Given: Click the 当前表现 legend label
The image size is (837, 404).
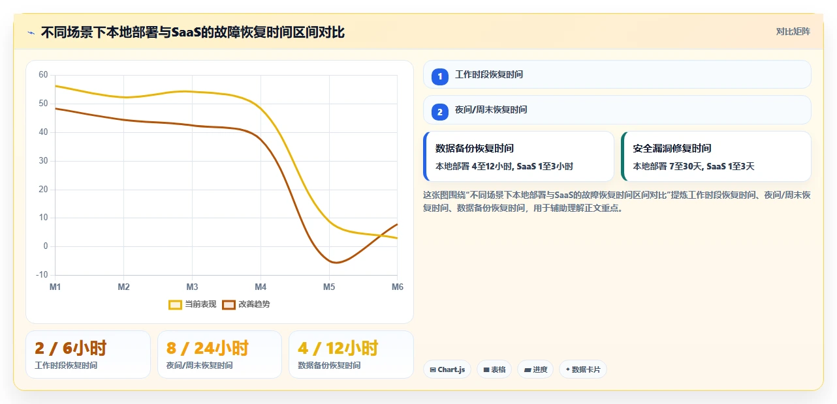Looking at the screenshot, I should tap(200, 304).
